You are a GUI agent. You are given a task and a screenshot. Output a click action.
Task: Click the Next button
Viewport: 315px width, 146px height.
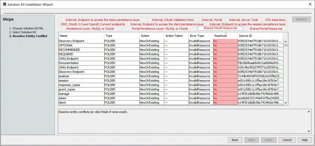tap(251, 140)
